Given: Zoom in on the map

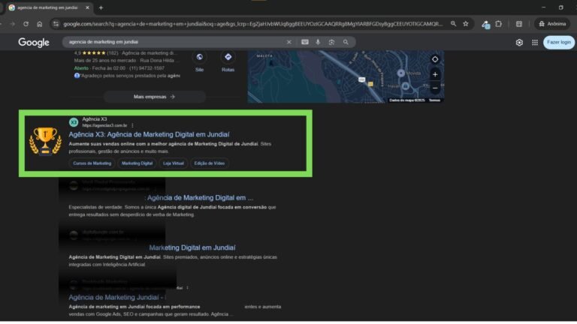Looking at the screenshot, I should coord(435,74).
